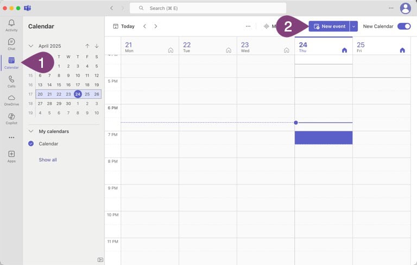The height and width of the screenshot is (265, 417).
Task: Select April 30 in the mini calendar
Action: click(68, 104)
